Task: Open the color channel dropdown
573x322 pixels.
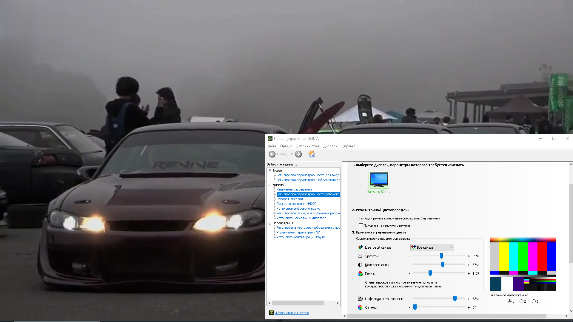Action: click(x=432, y=247)
